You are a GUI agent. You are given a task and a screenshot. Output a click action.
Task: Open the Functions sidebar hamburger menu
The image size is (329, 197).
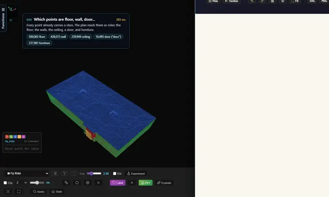(3, 10)
